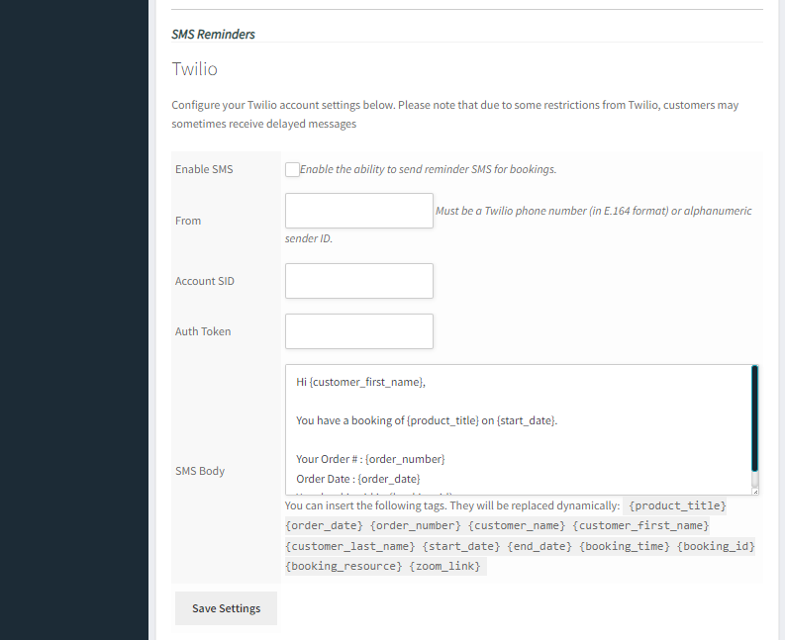This screenshot has width=785, height=640.
Task: Click the 'Your Order # : {order_number}' line
Action: point(370,459)
